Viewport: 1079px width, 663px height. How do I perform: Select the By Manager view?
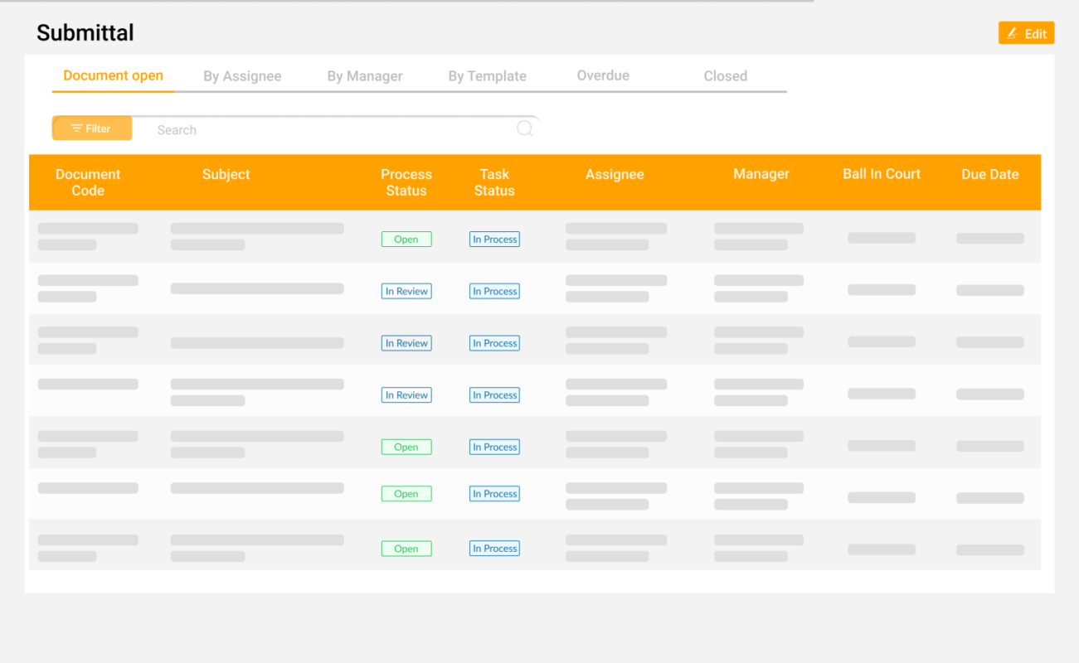coord(365,75)
